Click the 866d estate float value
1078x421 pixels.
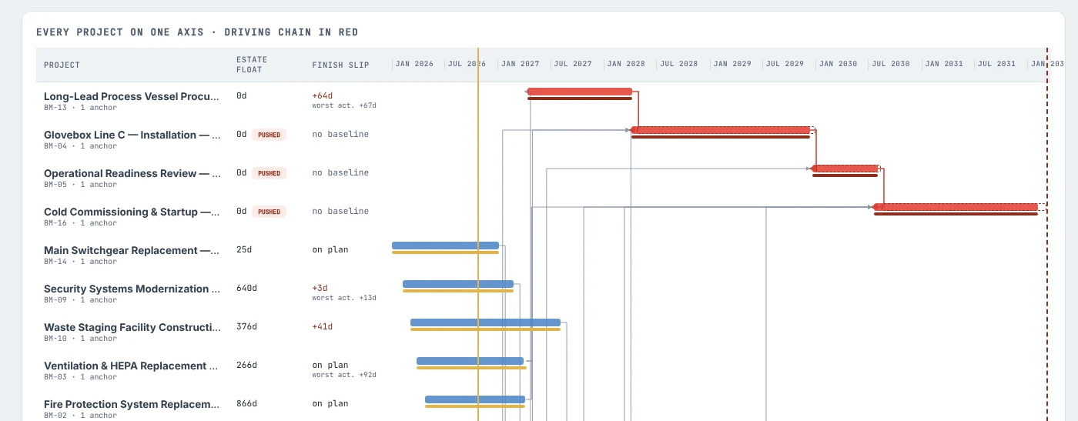pos(246,403)
